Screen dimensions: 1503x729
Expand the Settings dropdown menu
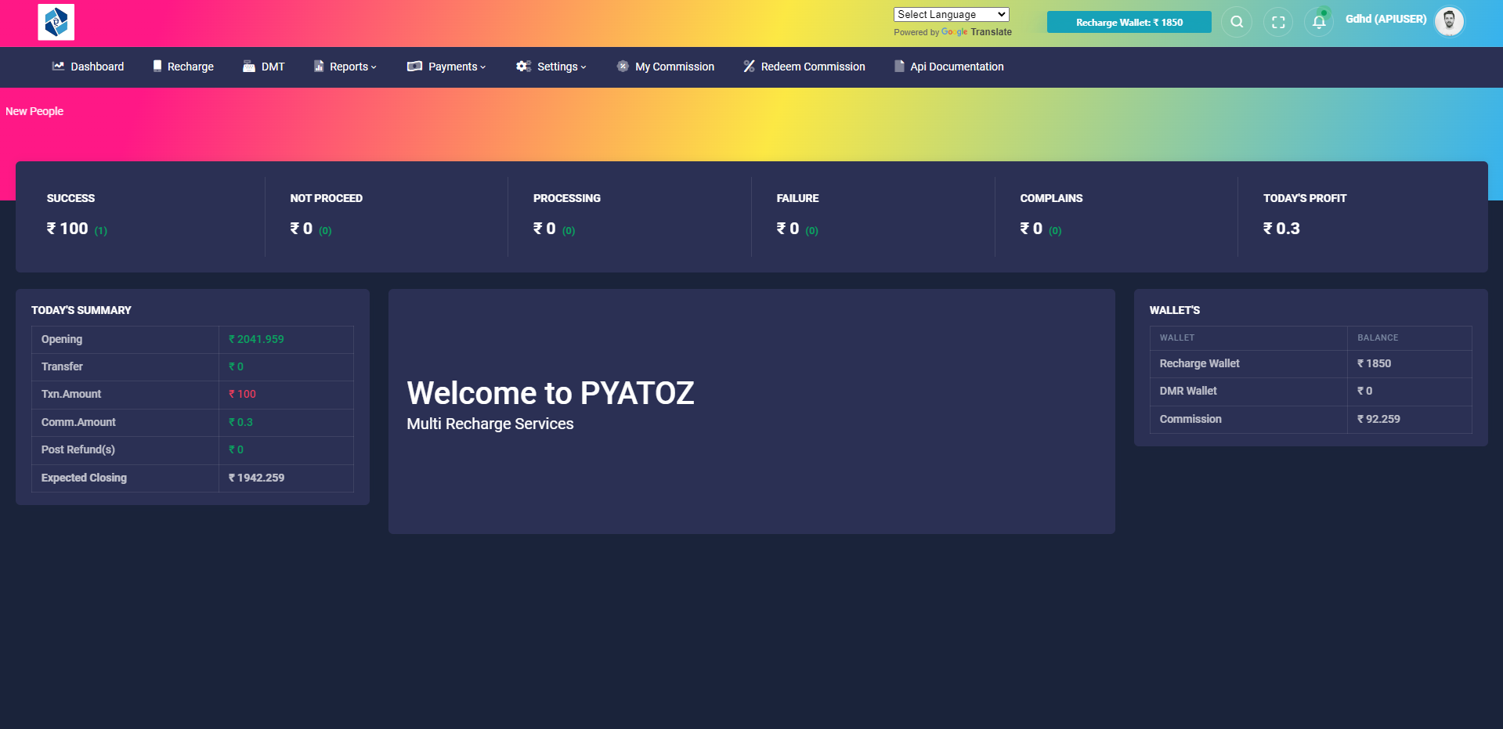click(551, 67)
